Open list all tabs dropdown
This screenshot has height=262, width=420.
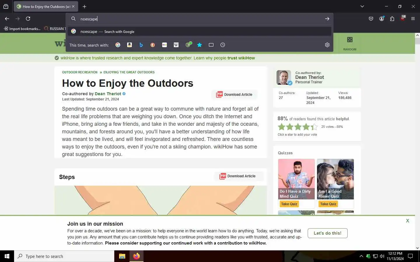(x=362, y=6)
